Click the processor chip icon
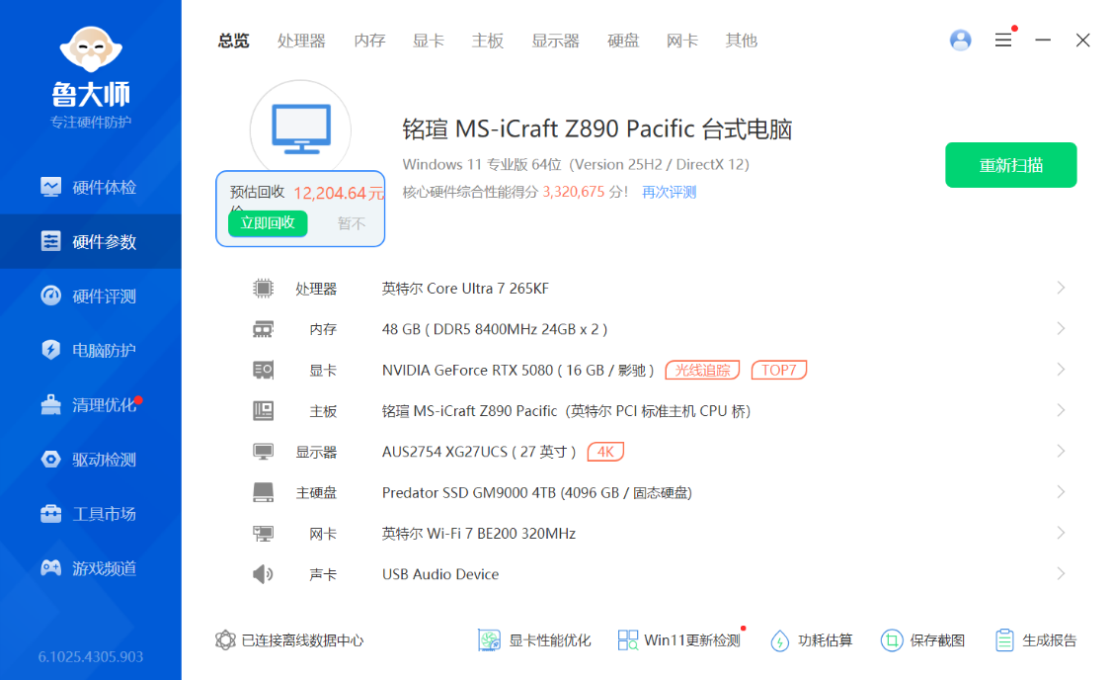 pos(263,288)
